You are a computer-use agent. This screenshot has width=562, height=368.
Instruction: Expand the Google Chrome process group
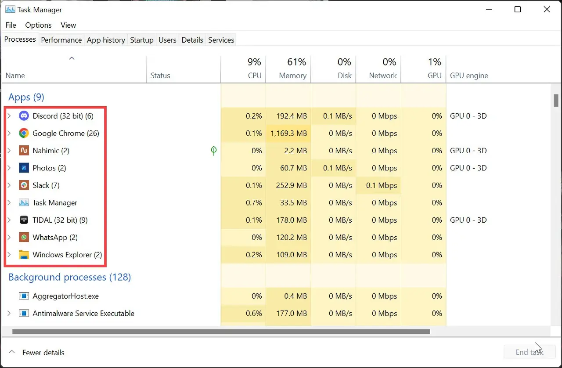(x=9, y=133)
